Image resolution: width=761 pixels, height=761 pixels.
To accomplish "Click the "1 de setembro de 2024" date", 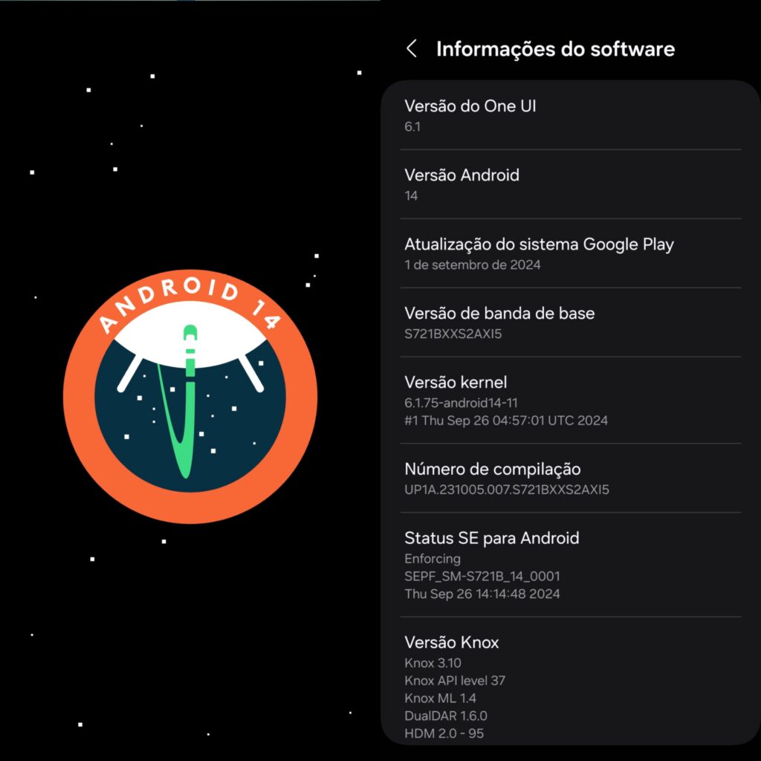I will tap(472, 265).
